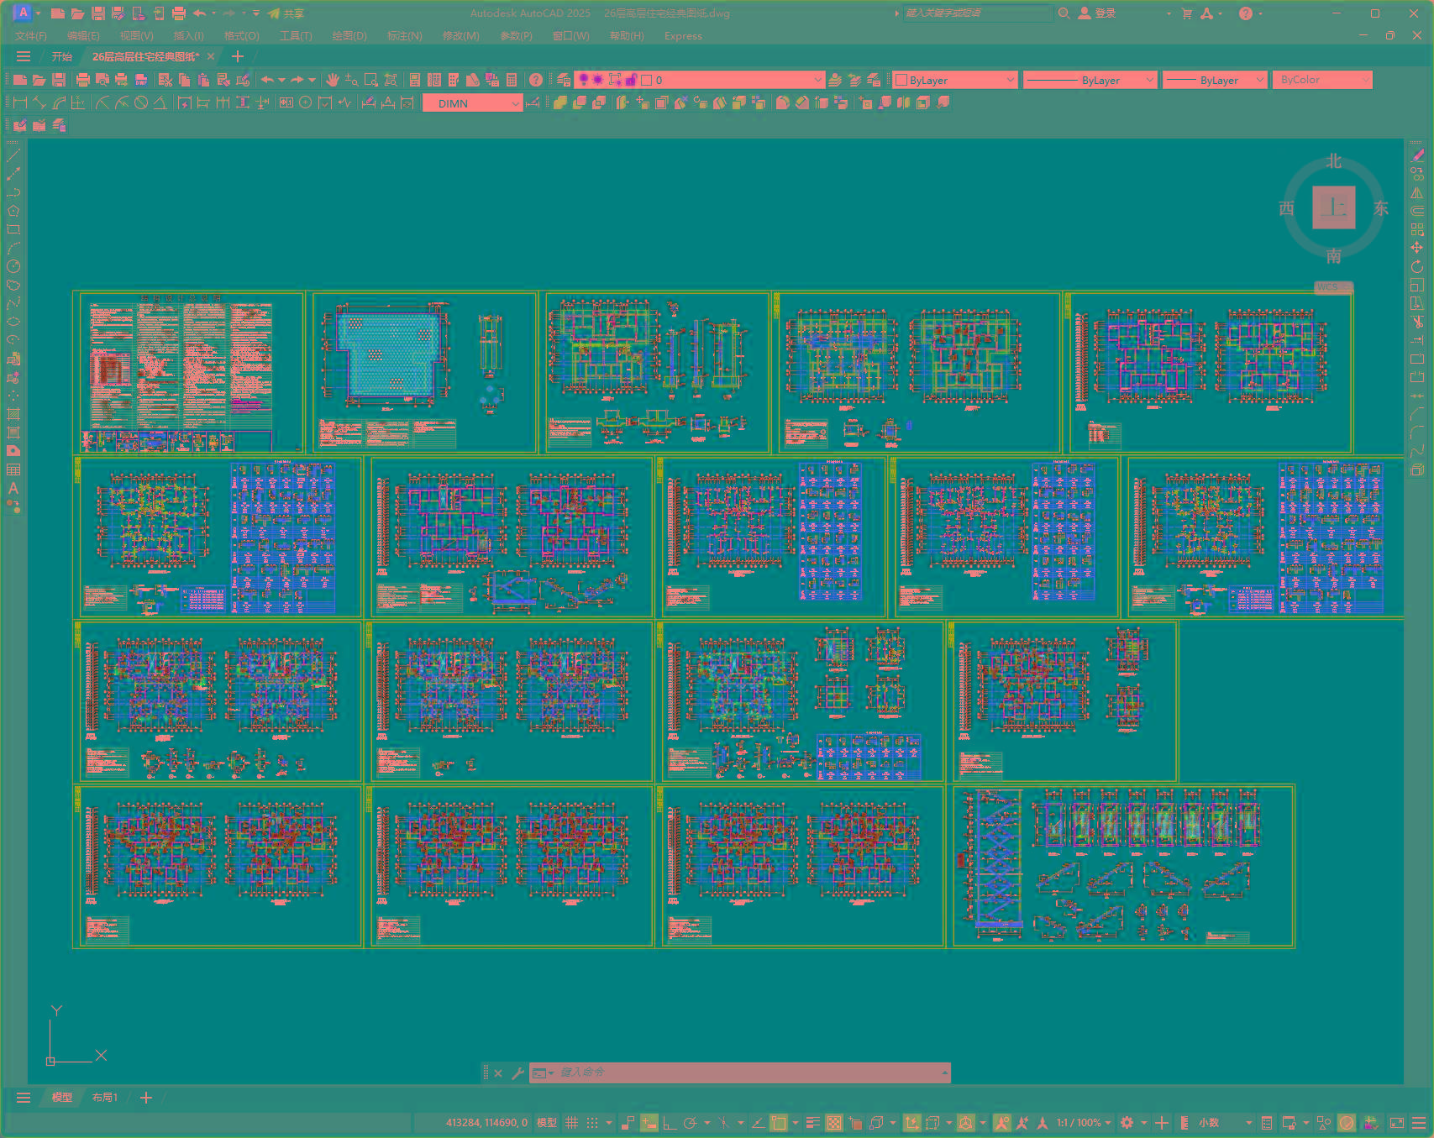Image resolution: width=1434 pixels, height=1138 pixels.
Task: Click the WCS label under the ViewCube
Action: (1332, 287)
